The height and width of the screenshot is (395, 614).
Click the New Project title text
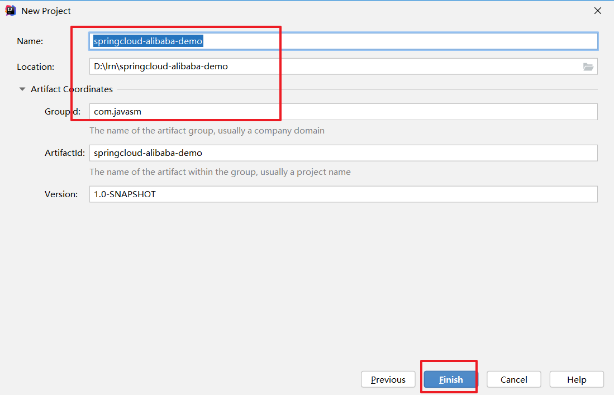pyautogui.click(x=46, y=11)
